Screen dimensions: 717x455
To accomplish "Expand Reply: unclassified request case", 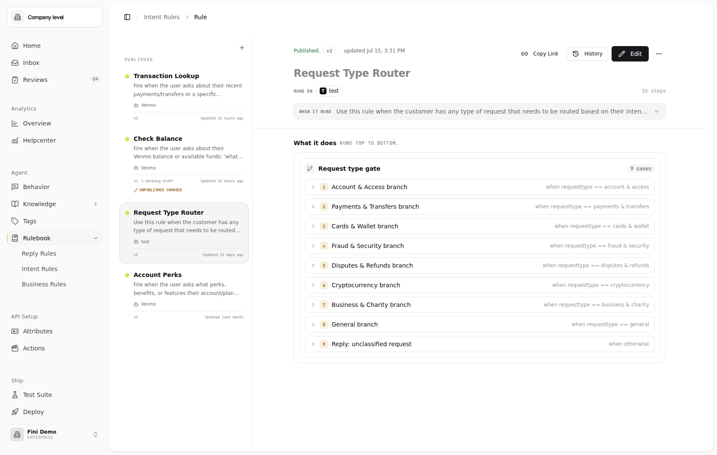I will [313, 344].
